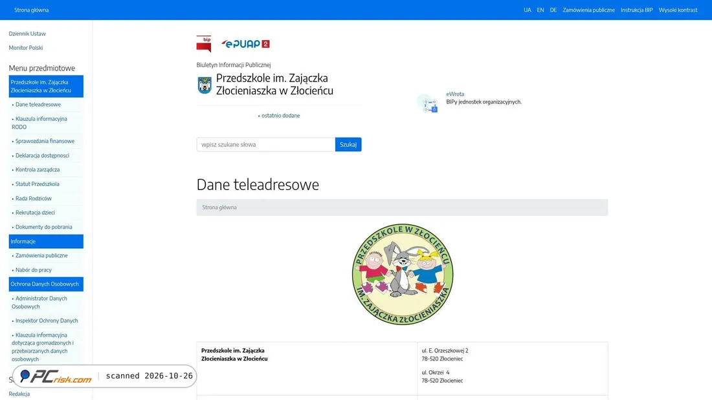Click the Złocieniec coat of arms icon
The width and height of the screenshot is (712, 400).
coord(205,85)
